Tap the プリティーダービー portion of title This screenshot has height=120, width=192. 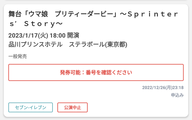point(84,14)
